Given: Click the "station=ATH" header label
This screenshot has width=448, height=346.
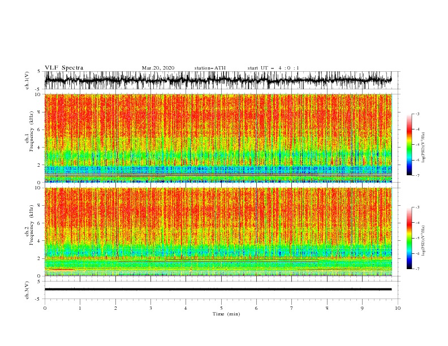Looking at the screenshot, I should pos(210,68).
